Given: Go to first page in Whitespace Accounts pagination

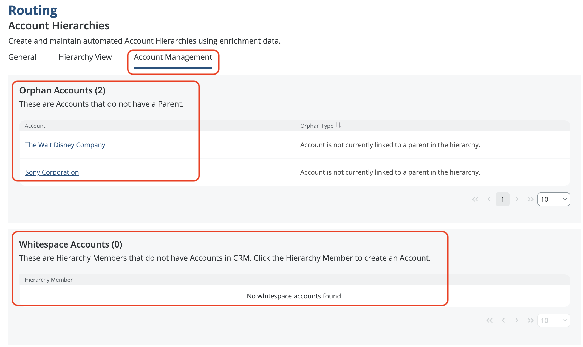Looking at the screenshot, I should click(x=489, y=320).
